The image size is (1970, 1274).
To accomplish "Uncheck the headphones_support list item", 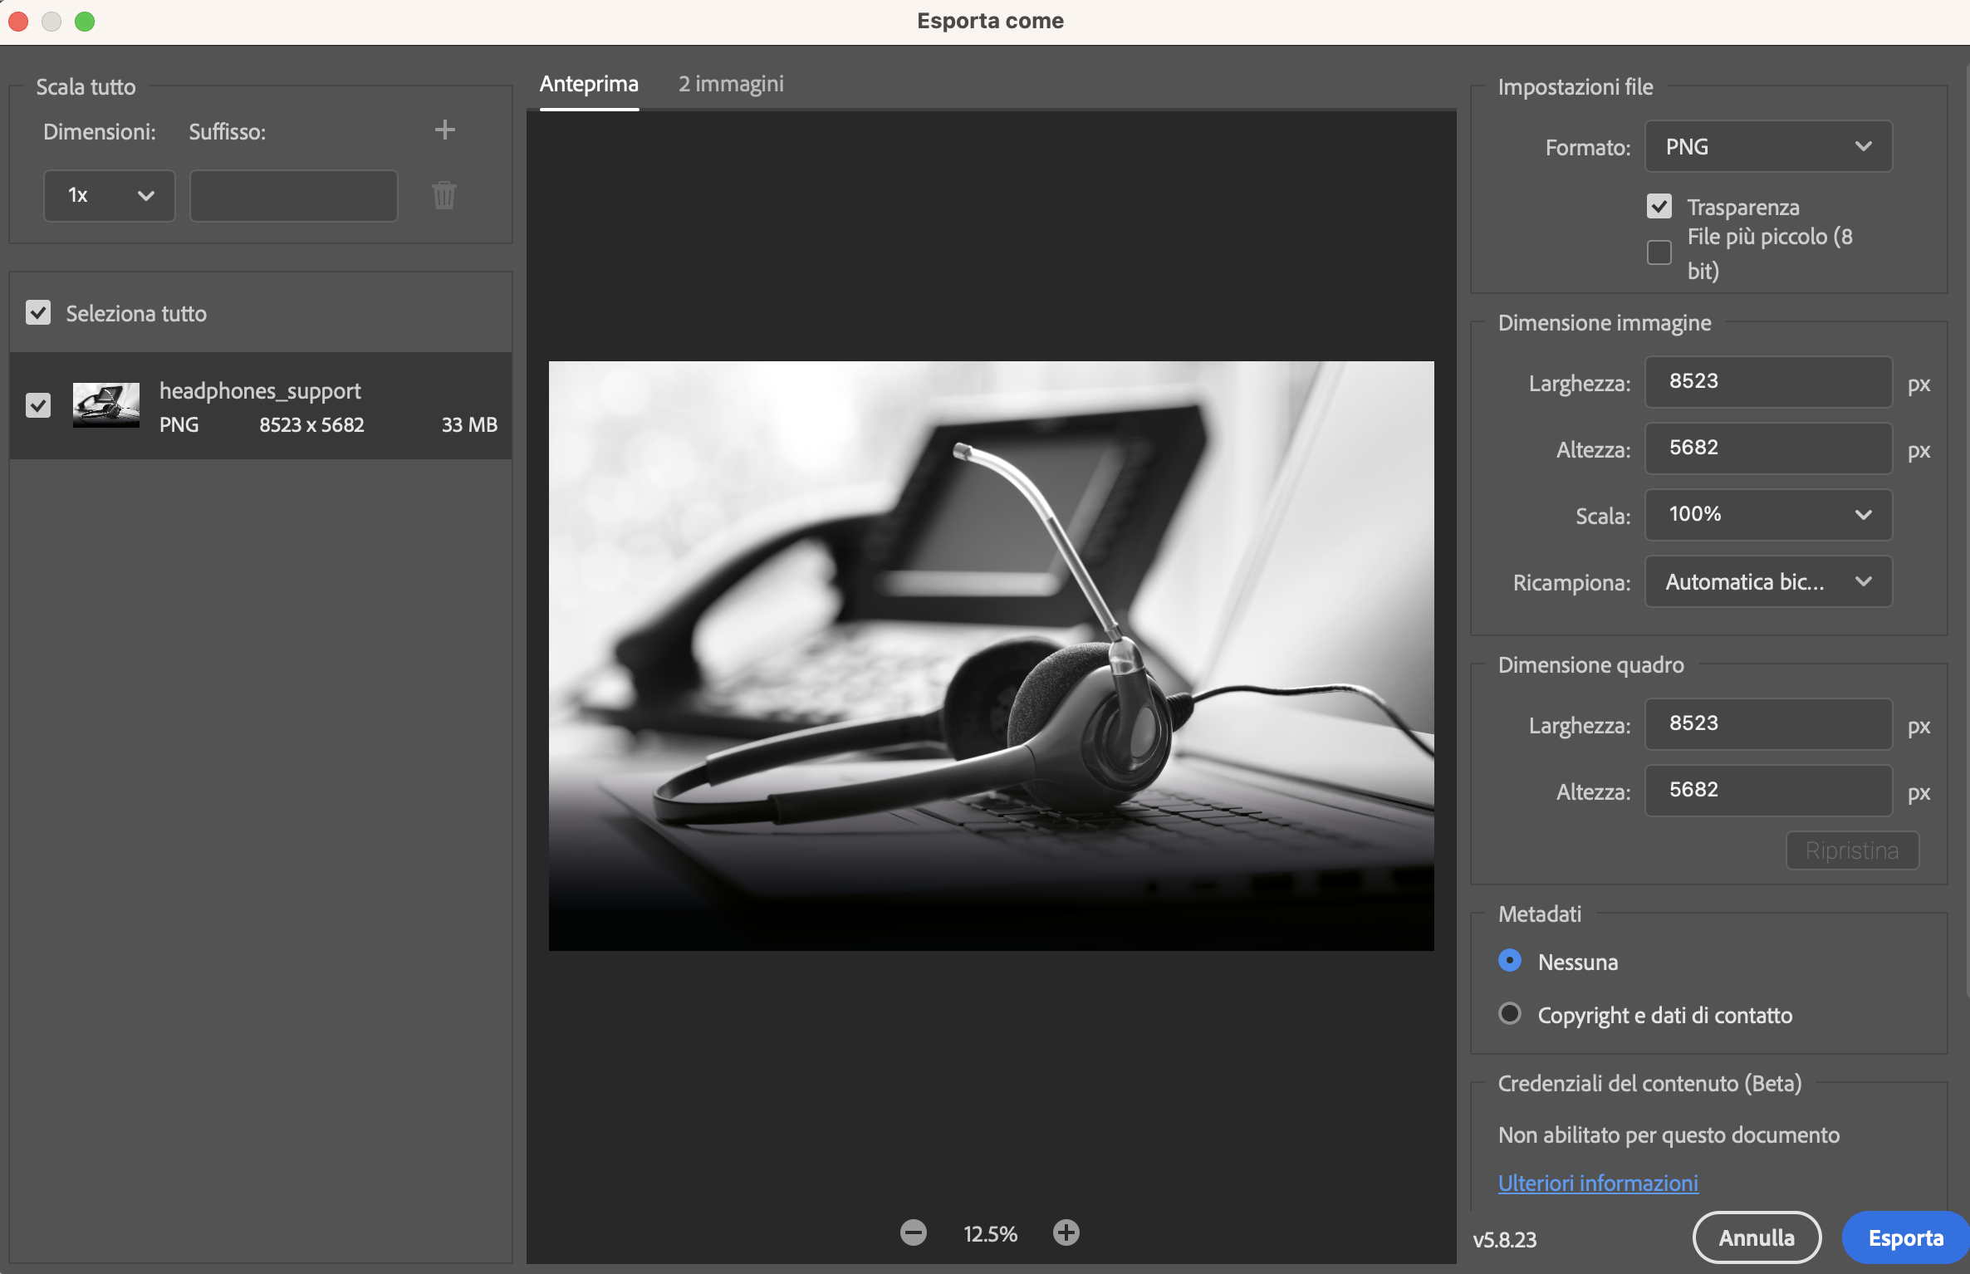I will (38, 405).
